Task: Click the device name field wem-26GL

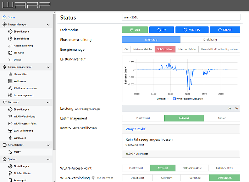Action: point(181,17)
